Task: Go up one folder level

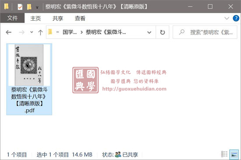Action: click(x=40, y=32)
